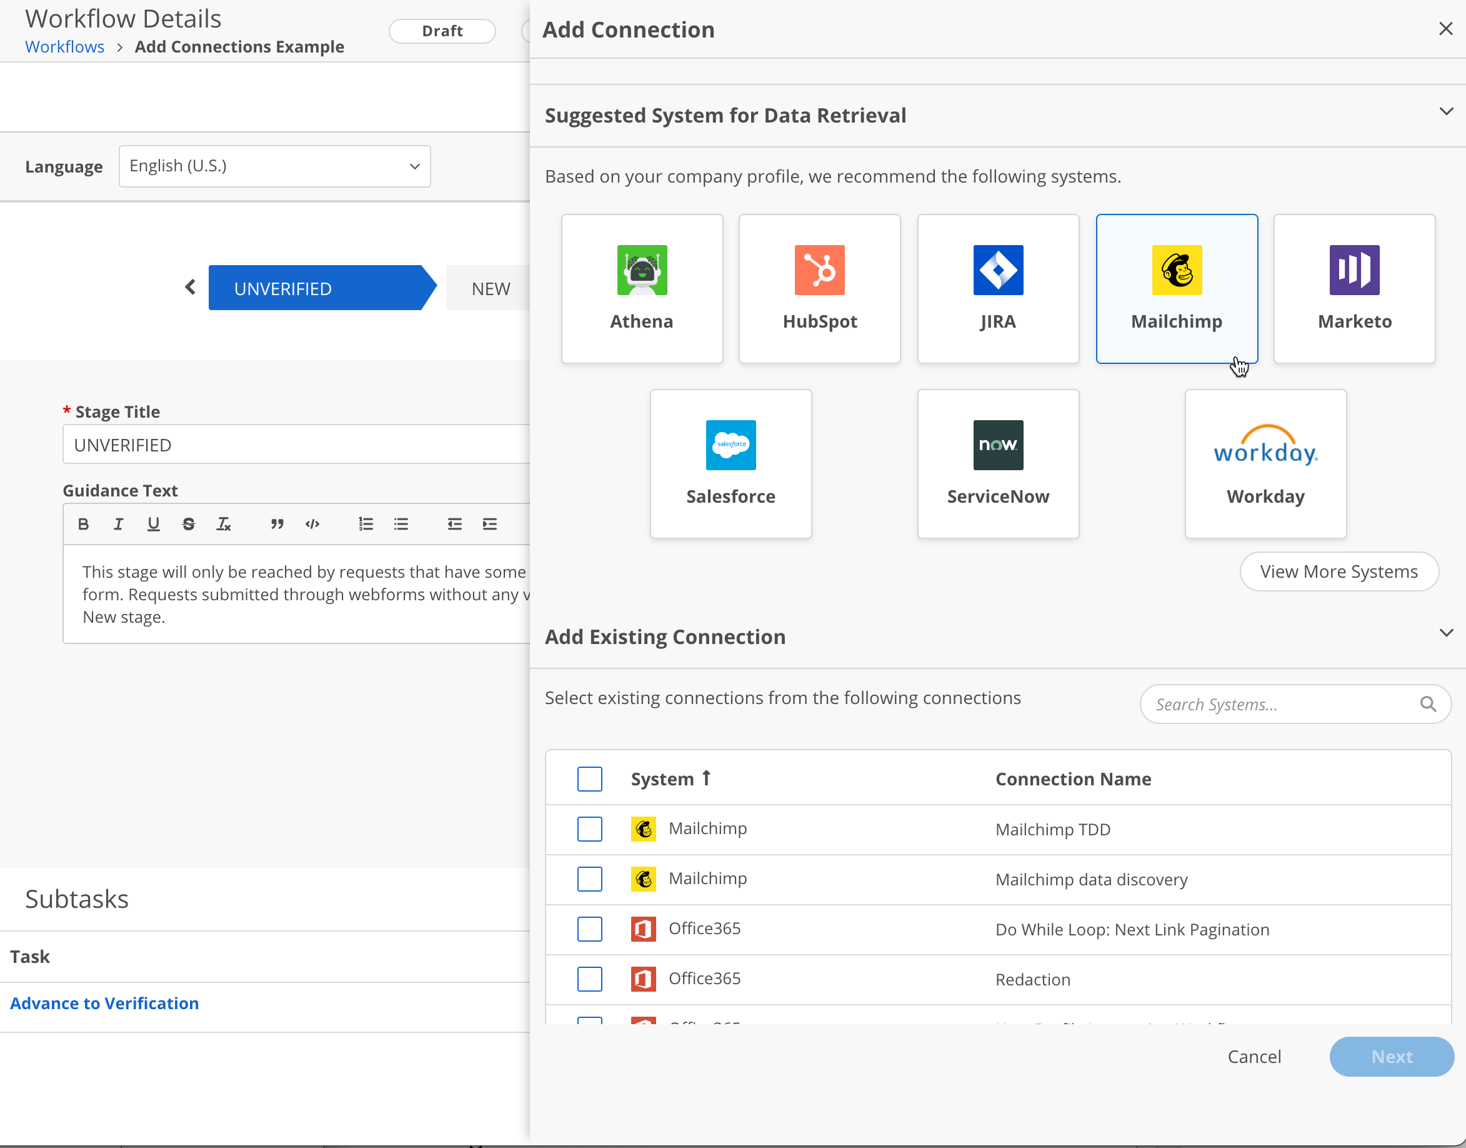Sort by System column arrow
Screen dimensions: 1466x1148
click(707, 778)
